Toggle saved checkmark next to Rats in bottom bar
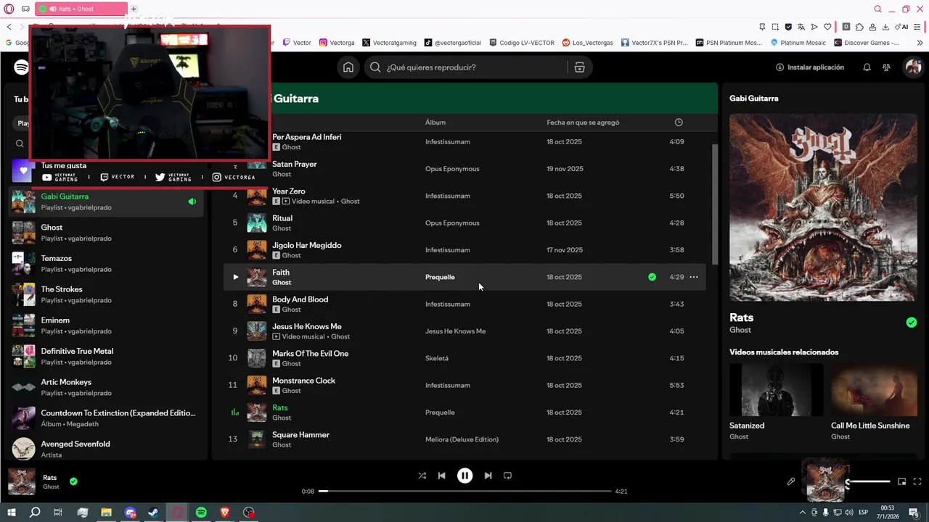The height and width of the screenshot is (522, 929). pyautogui.click(x=73, y=481)
